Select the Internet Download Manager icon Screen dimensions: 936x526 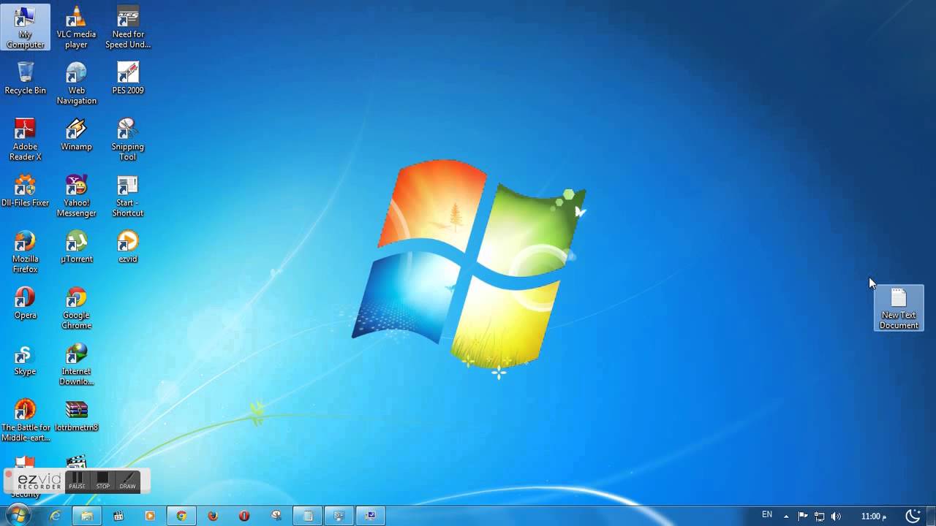[76, 365]
